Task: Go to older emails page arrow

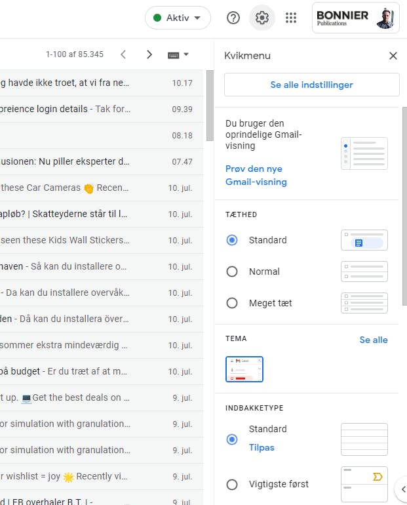Action: click(149, 54)
